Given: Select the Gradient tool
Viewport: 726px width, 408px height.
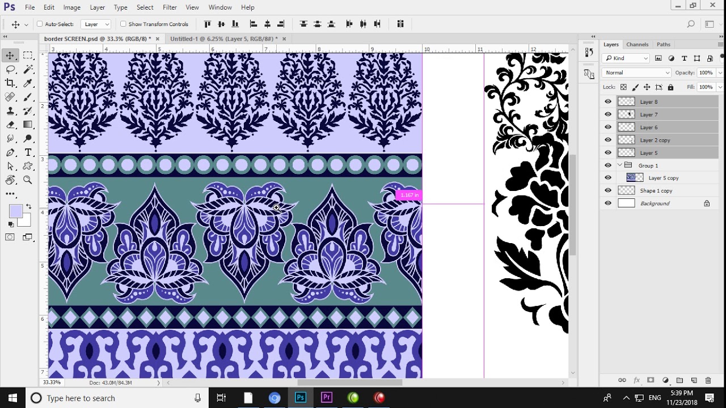Looking at the screenshot, I should 28,125.
